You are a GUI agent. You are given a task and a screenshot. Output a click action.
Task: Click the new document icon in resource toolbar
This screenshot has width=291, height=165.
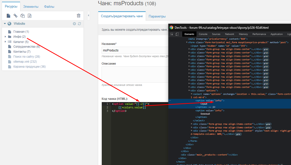(8, 16)
